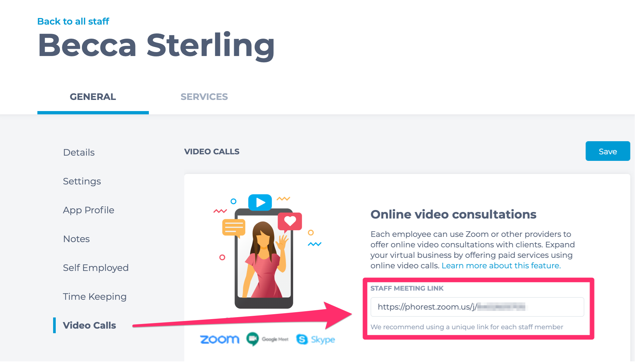
Task: Click the orange chat message bubble
Action: 234,228
